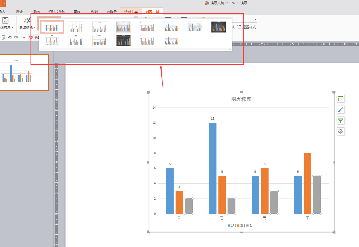Click the active Chart Tools tab
359x247 pixels.
pos(152,12)
